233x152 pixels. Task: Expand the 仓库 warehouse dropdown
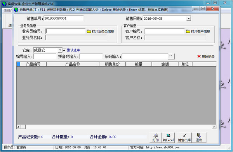(x=60, y=50)
